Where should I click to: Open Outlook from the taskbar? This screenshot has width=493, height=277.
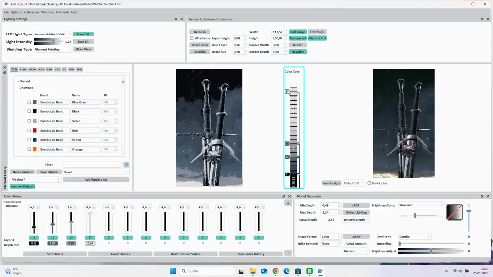(x=264, y=271)
